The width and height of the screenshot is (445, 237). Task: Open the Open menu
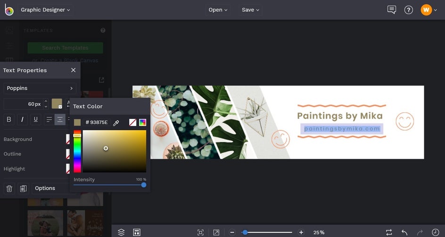coord(218,9)
